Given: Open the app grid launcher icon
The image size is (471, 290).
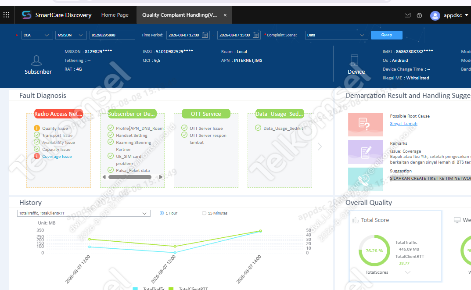Looking at the screenshot, I should [x=6, y=14].
